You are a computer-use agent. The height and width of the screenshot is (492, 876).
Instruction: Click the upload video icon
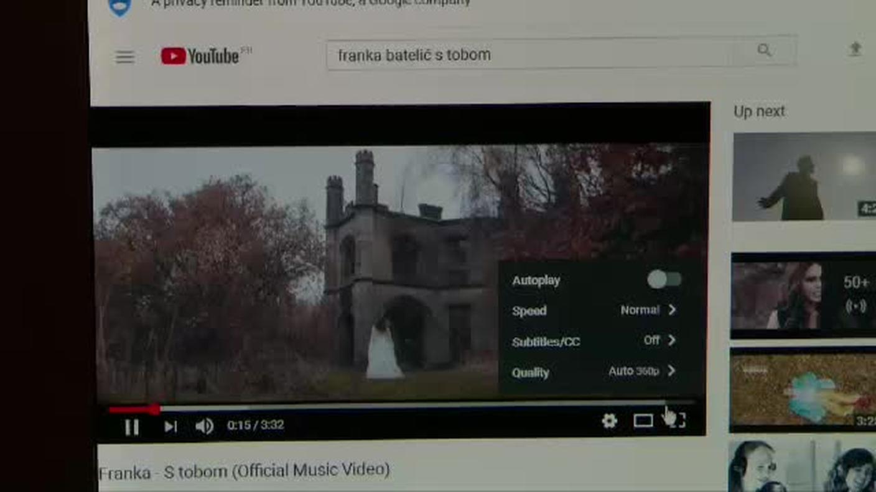point(855,48)
